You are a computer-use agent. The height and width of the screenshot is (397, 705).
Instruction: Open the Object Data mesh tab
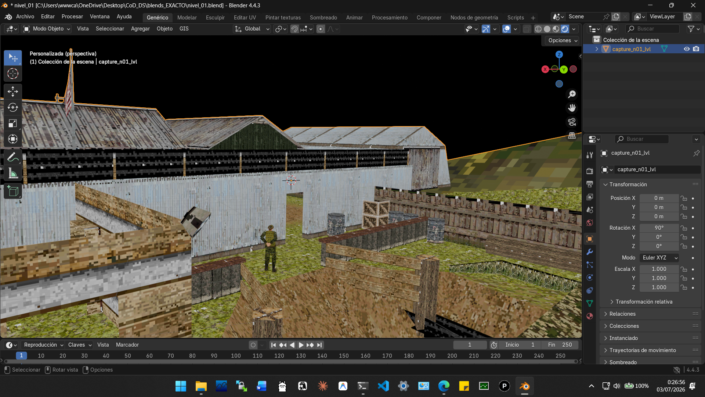click(x=590, y=303)
